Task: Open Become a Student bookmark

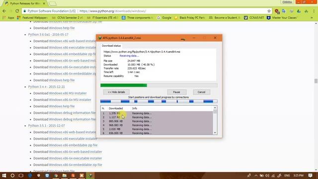Action: point(225,18)
